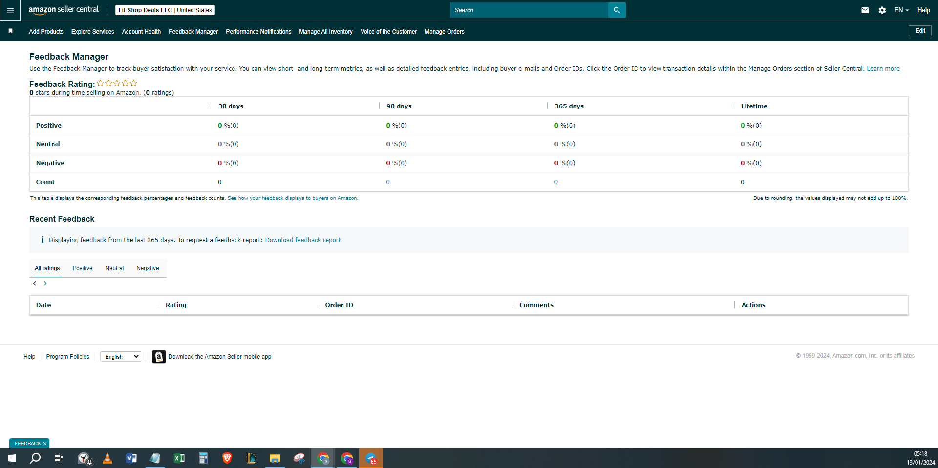Click the Comments column header

[536, 305]
